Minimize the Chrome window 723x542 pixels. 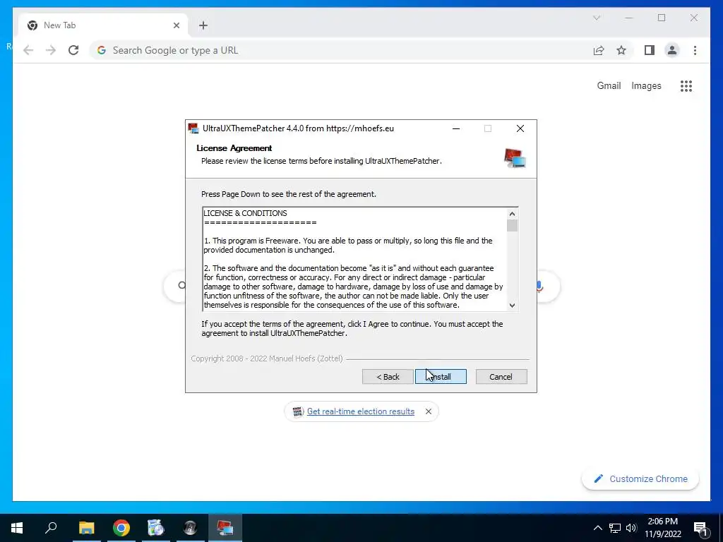tap(629, 18)
